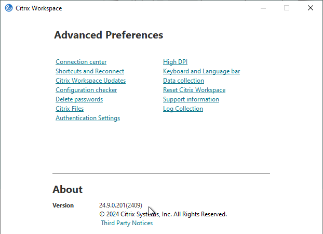Image resolution: width=323 pixels, height=234 pixels.
Task: View Support information
Action: tap(191, 99)
